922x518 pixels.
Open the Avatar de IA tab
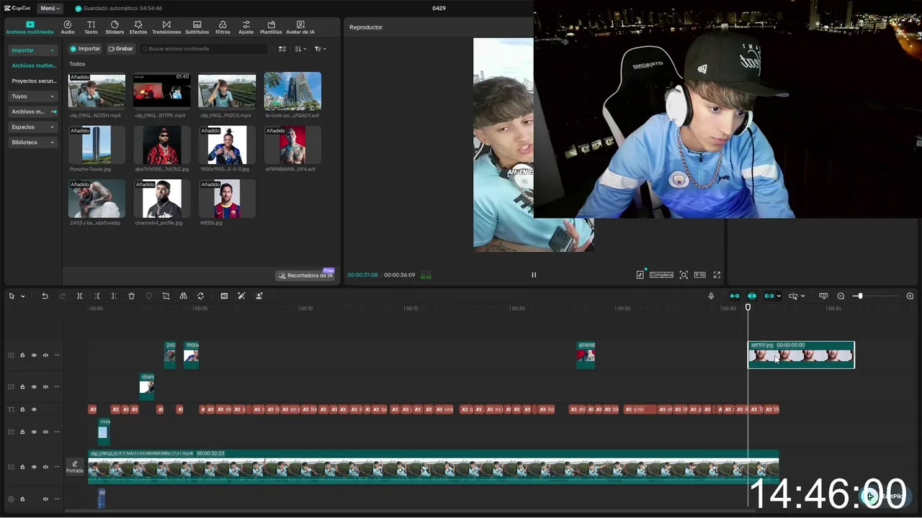[x=300, y=27]
